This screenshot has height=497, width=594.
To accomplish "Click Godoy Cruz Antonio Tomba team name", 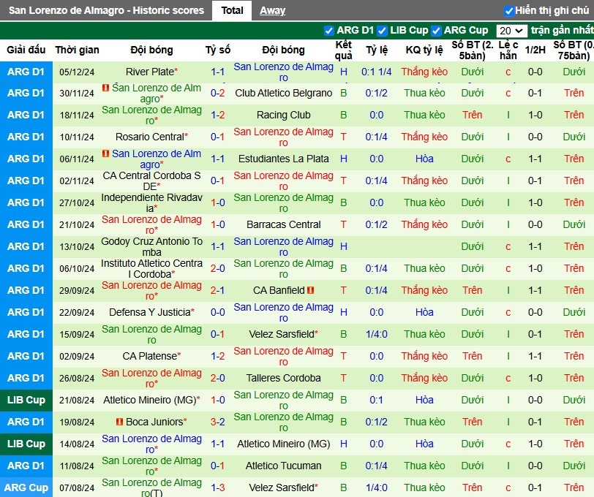I will click(151, 247).
